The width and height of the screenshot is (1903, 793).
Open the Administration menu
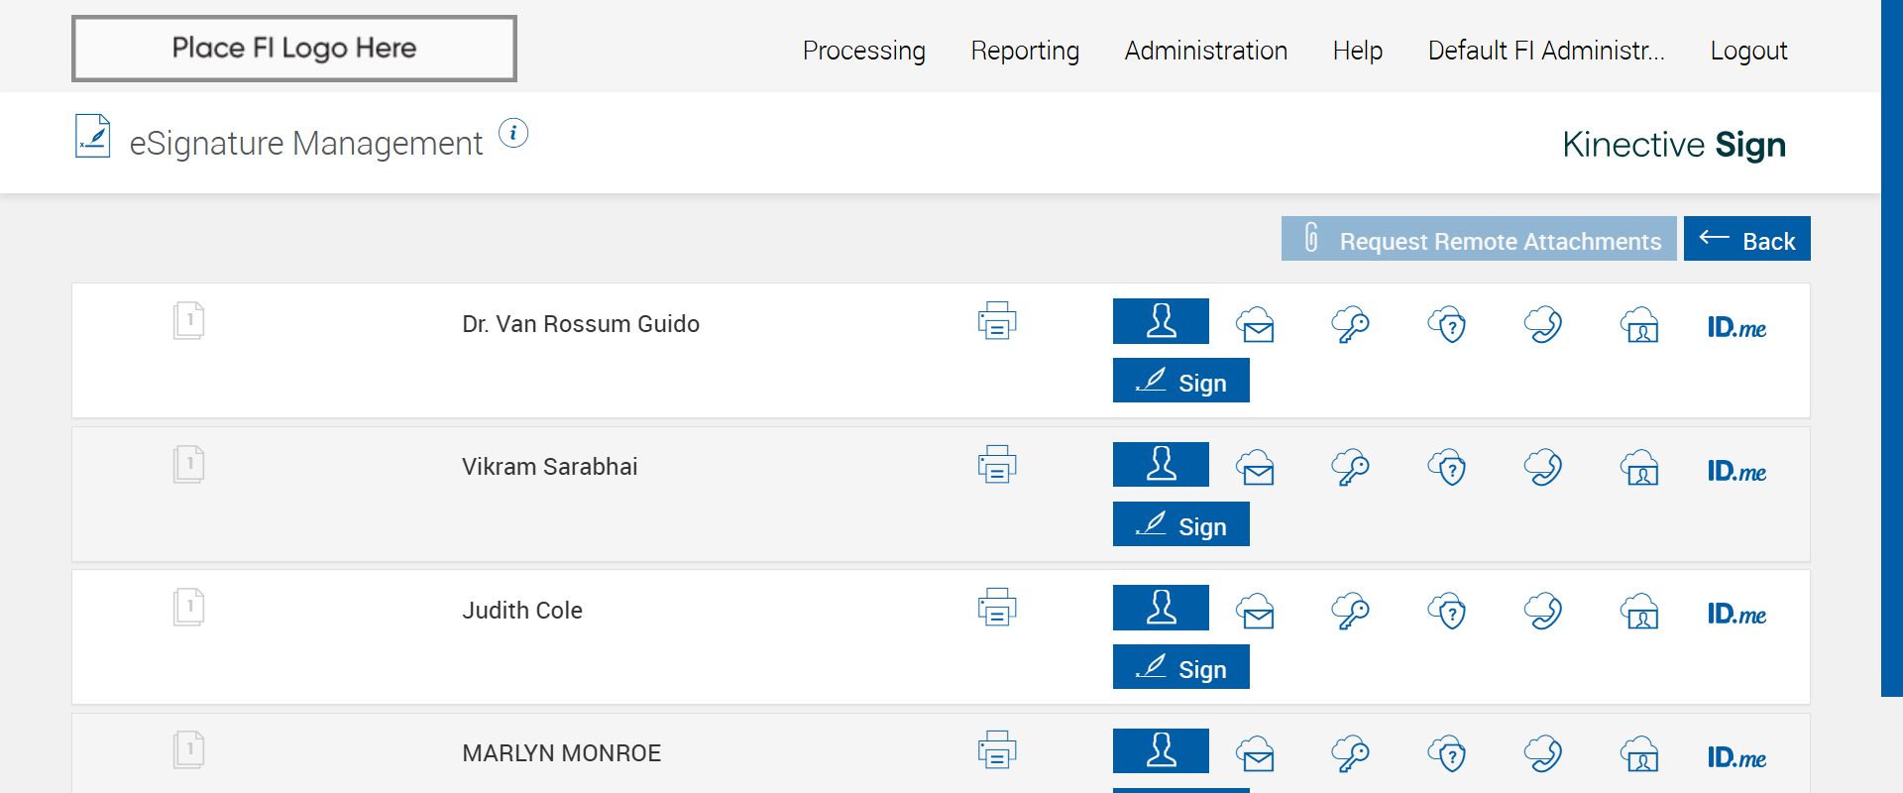pos(1206,51)
